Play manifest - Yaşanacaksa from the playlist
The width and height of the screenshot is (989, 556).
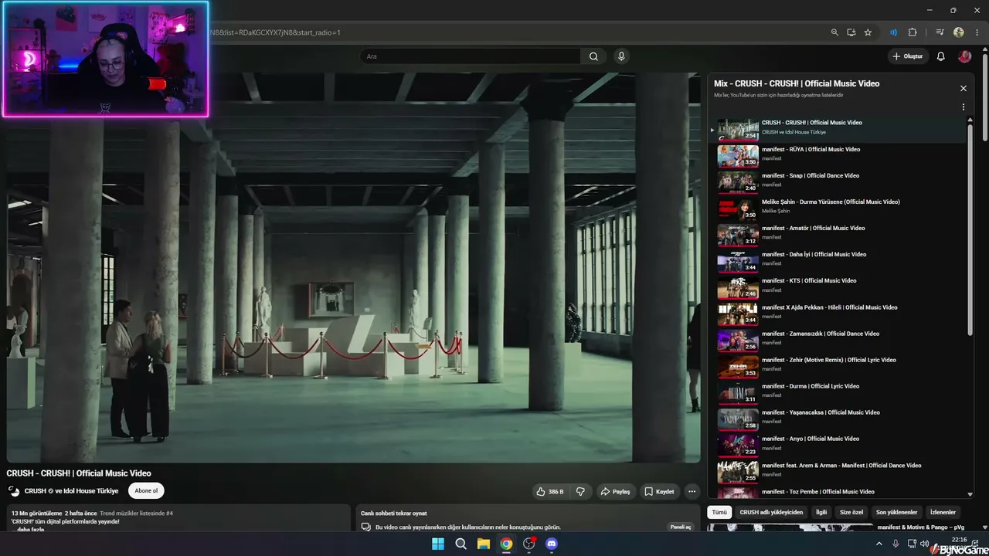click(837, 419)
